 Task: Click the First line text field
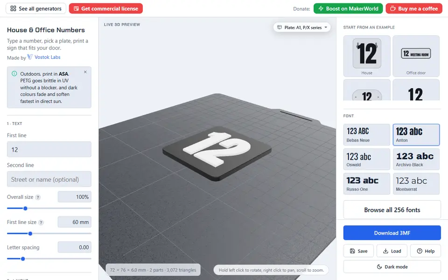[49, 149]
